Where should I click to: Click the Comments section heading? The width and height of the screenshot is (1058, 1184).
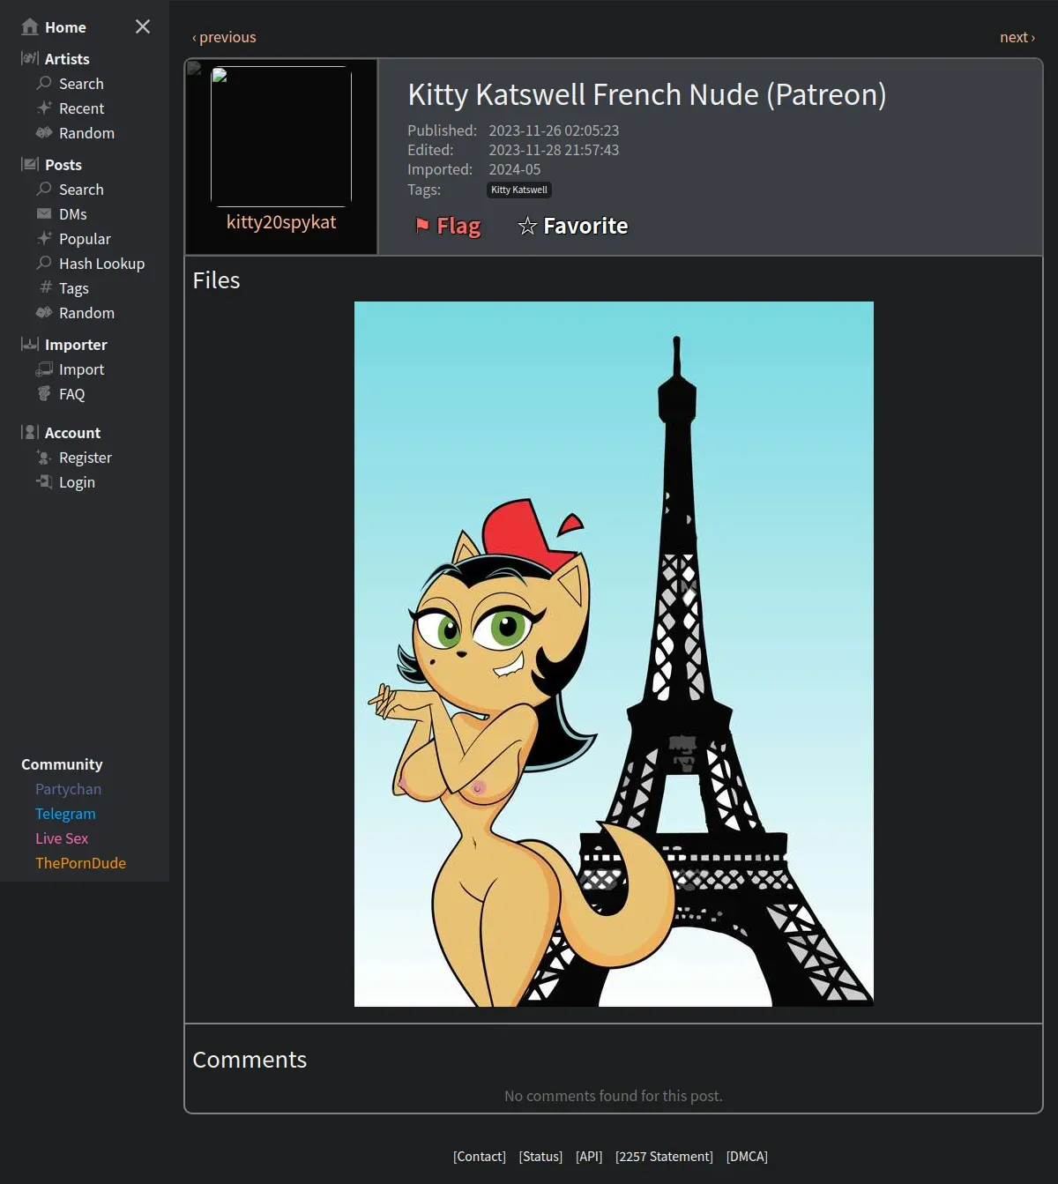point(250,1060)
